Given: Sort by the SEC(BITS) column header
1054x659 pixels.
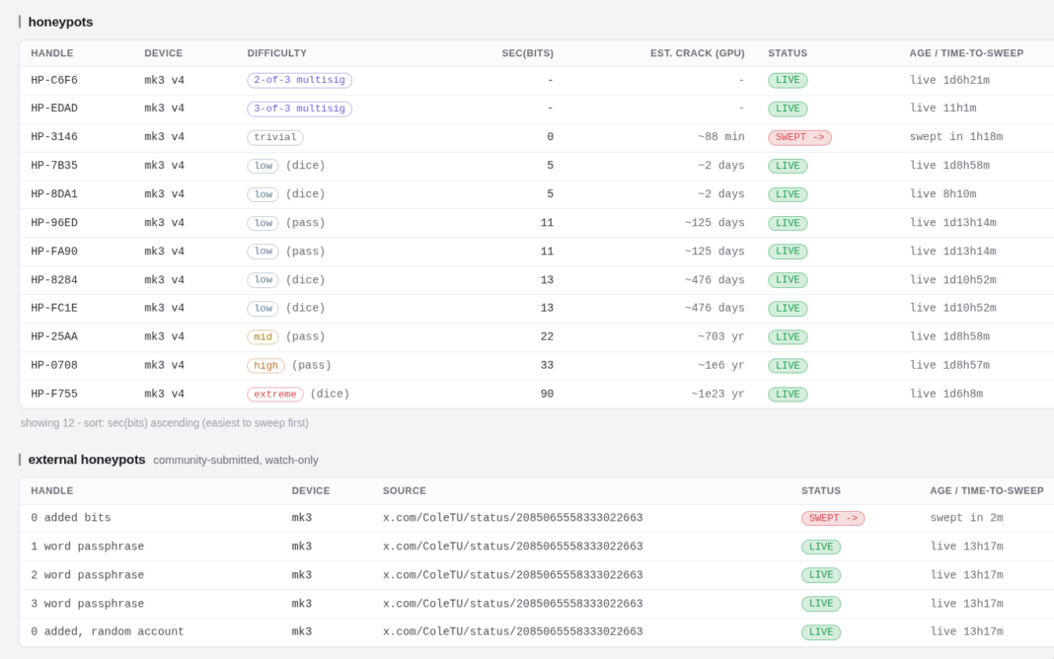Looking at the screenshot, I should (527, 53).
